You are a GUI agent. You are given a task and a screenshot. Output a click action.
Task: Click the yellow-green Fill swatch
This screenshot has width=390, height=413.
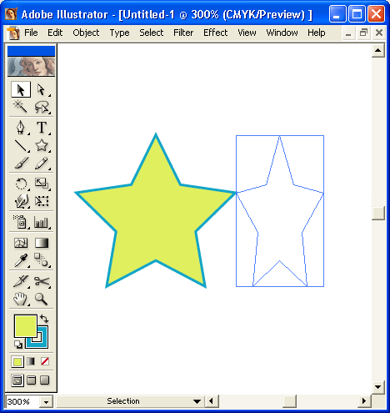click(26, 325)
